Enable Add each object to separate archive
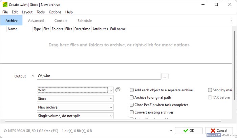The width and height of the screenshot is (237, 138). pyautogui.click(x=132, y=90)
